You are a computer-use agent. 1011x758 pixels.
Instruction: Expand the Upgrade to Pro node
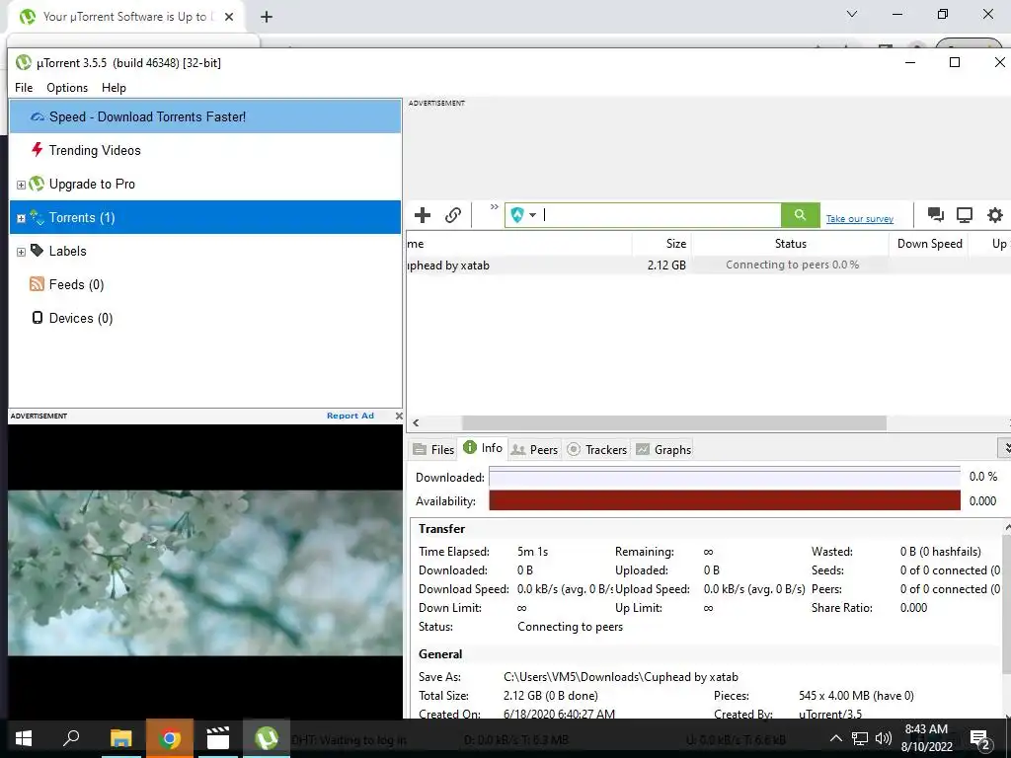(21, 185)
